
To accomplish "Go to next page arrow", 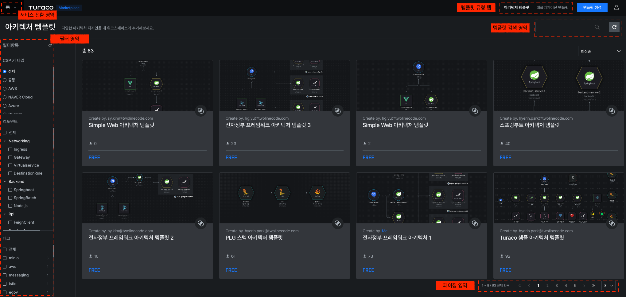I will click(584, 285).
